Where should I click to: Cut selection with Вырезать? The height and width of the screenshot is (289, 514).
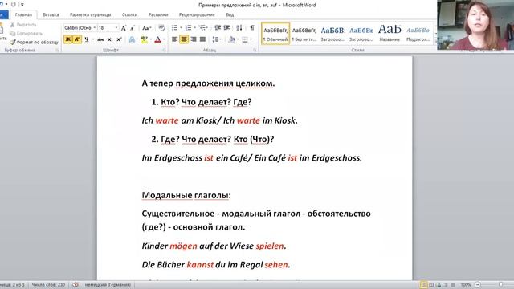(23, 25)
